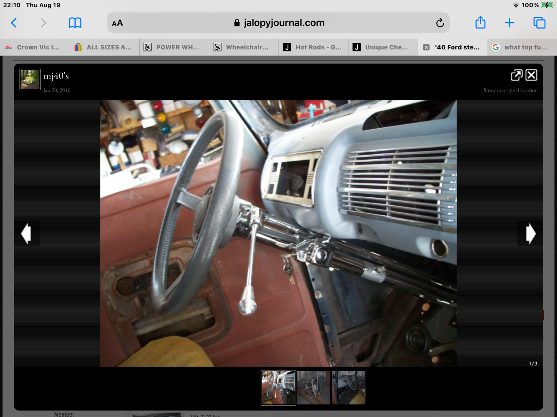Screen dimensions: 557x417
Task: Switch to Crown Vic tab
Action: [x=35, y=47]
